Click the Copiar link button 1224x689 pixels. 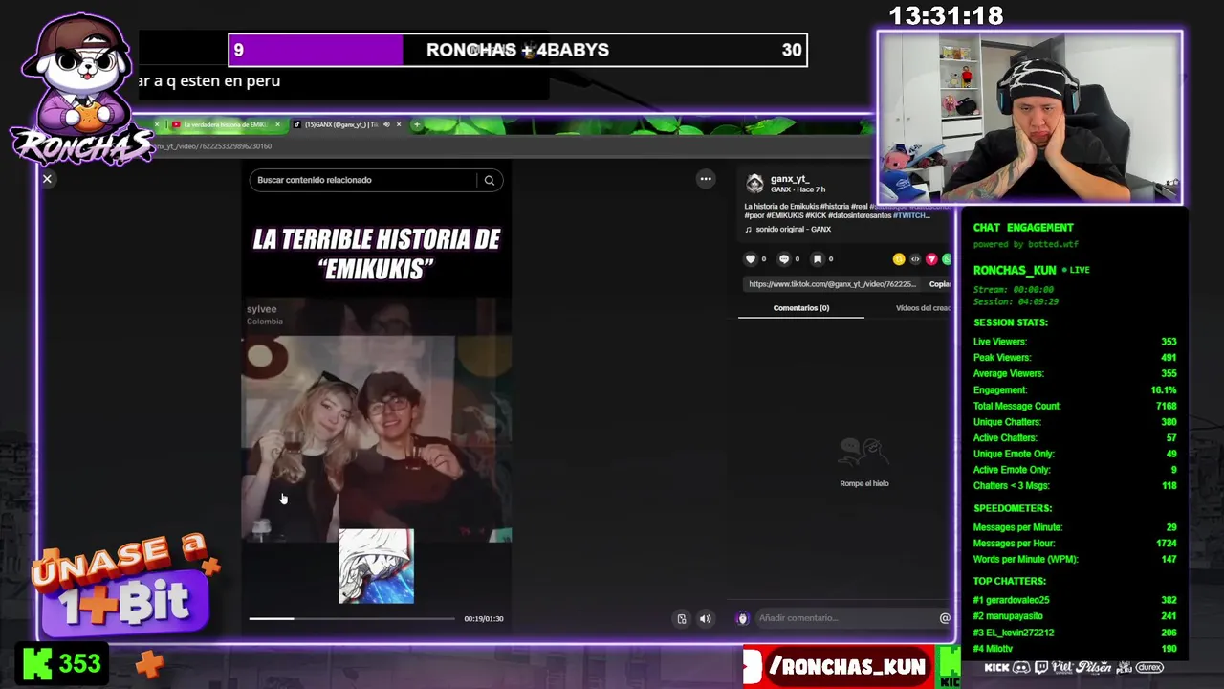(940, 284)
